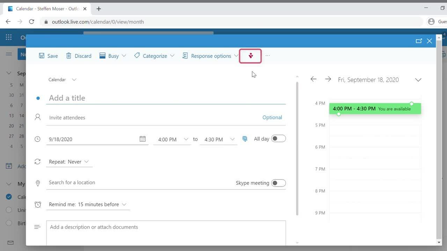Select day 20 in the mini calendar
This screenshot has height=251, width=447.
(x=12, y=126)
